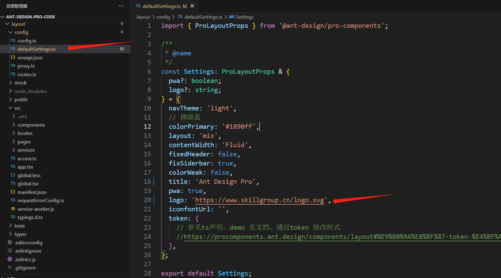
Task: Click the '@ant-design/pro-components' import path
Action: (x=332, y=26)
